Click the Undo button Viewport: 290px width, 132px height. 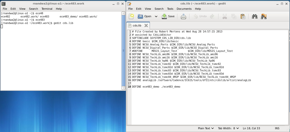pos(200,16)
